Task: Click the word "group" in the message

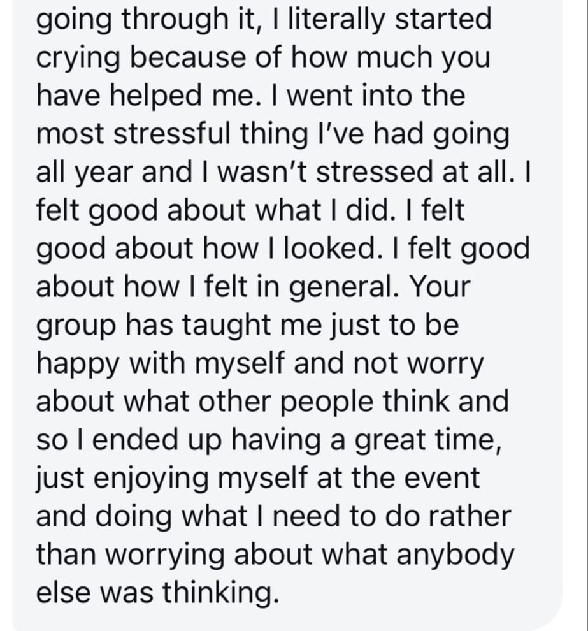Action: coord(74,326)
